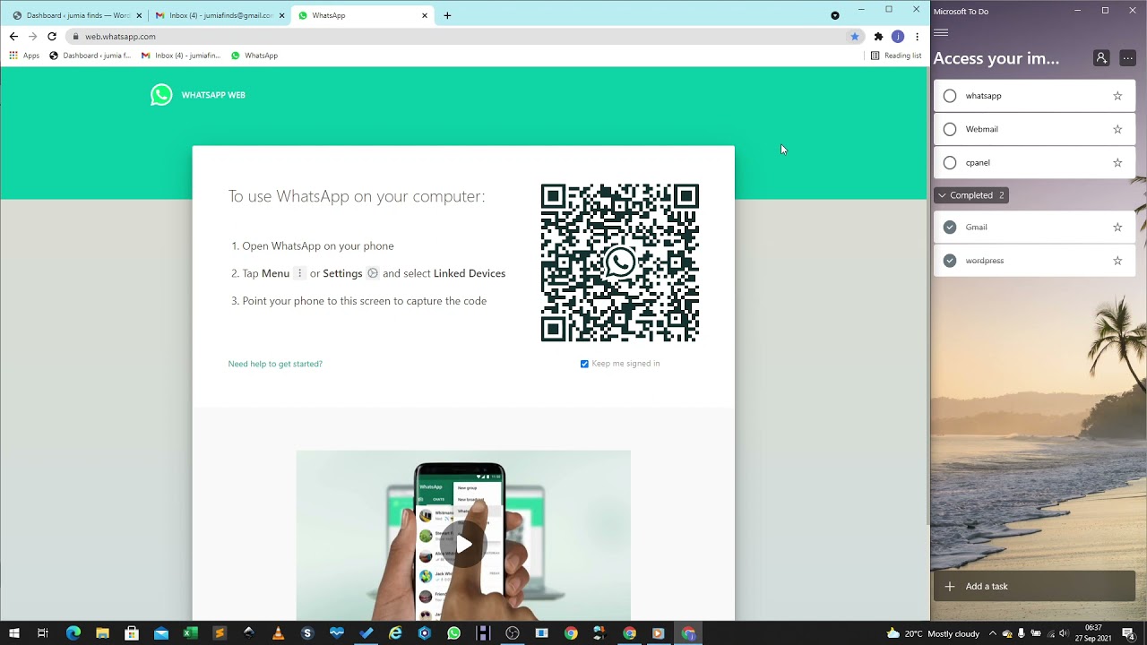Viewport: 1147px width, 645px height.
Task: Open Excel from the taskbar
Action: click(190, 633)
